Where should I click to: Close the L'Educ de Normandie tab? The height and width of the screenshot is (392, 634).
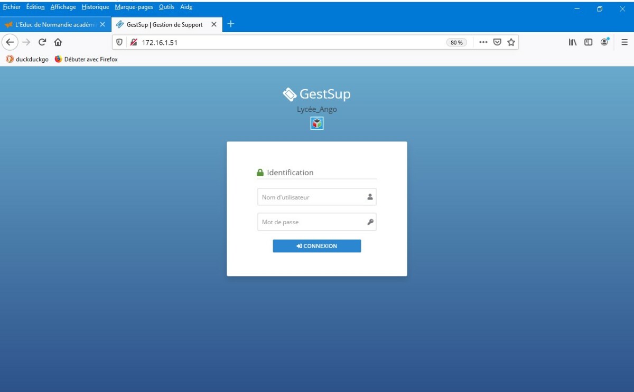coord(102,24)
